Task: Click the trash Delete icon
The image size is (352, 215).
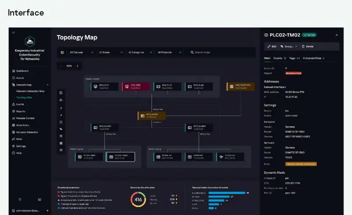Action: pos(302,46)
